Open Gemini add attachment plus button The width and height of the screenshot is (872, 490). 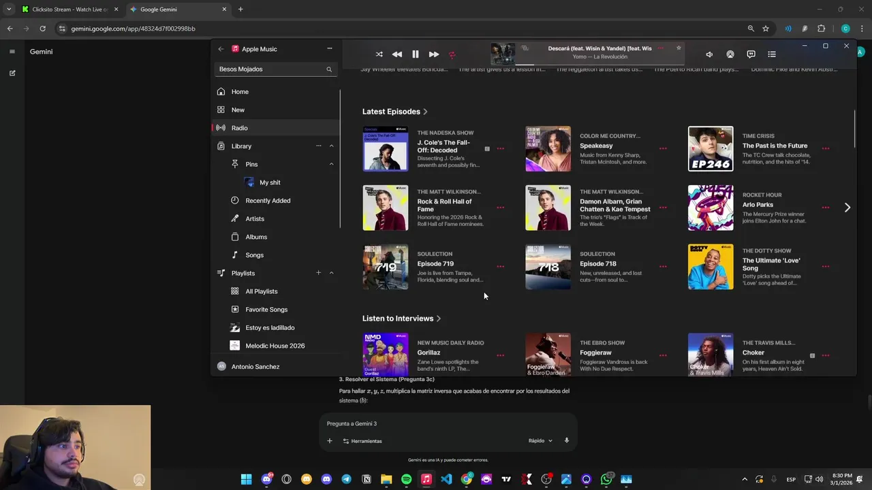tap(330, 441)
